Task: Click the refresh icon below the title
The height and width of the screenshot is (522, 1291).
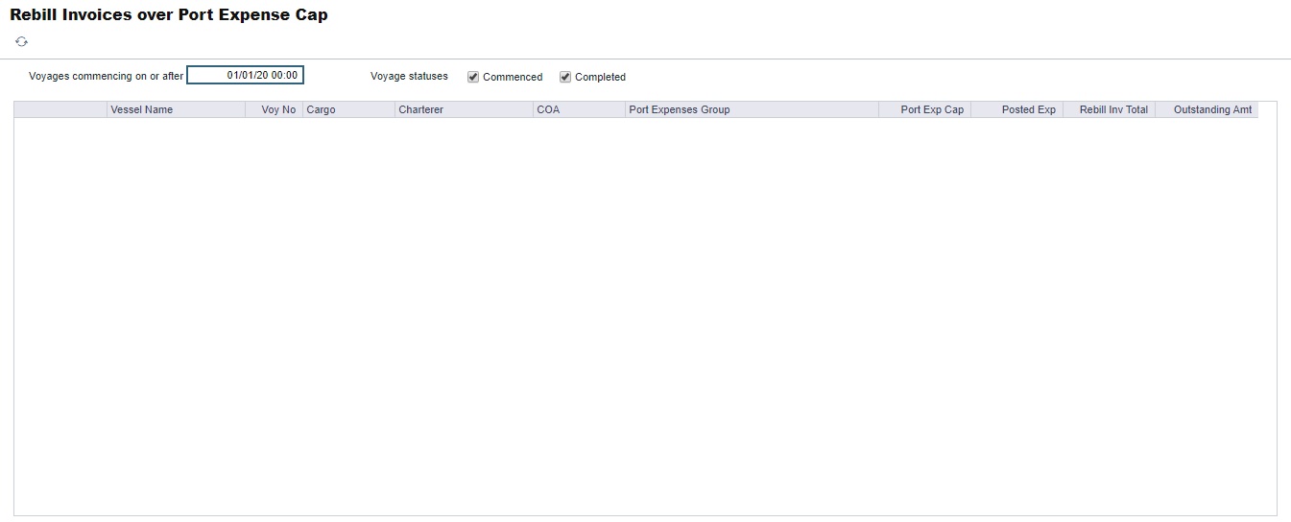Action: coord(21,42)
